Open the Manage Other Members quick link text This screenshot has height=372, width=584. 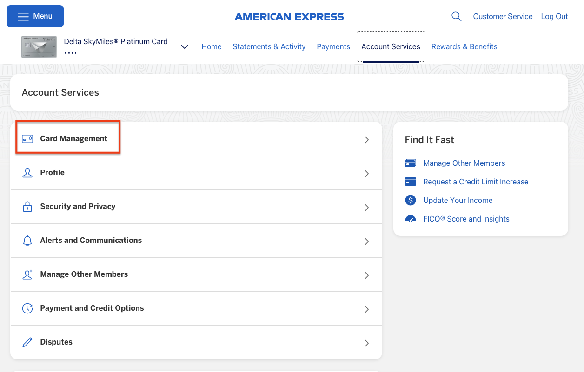tap(464, 163)
